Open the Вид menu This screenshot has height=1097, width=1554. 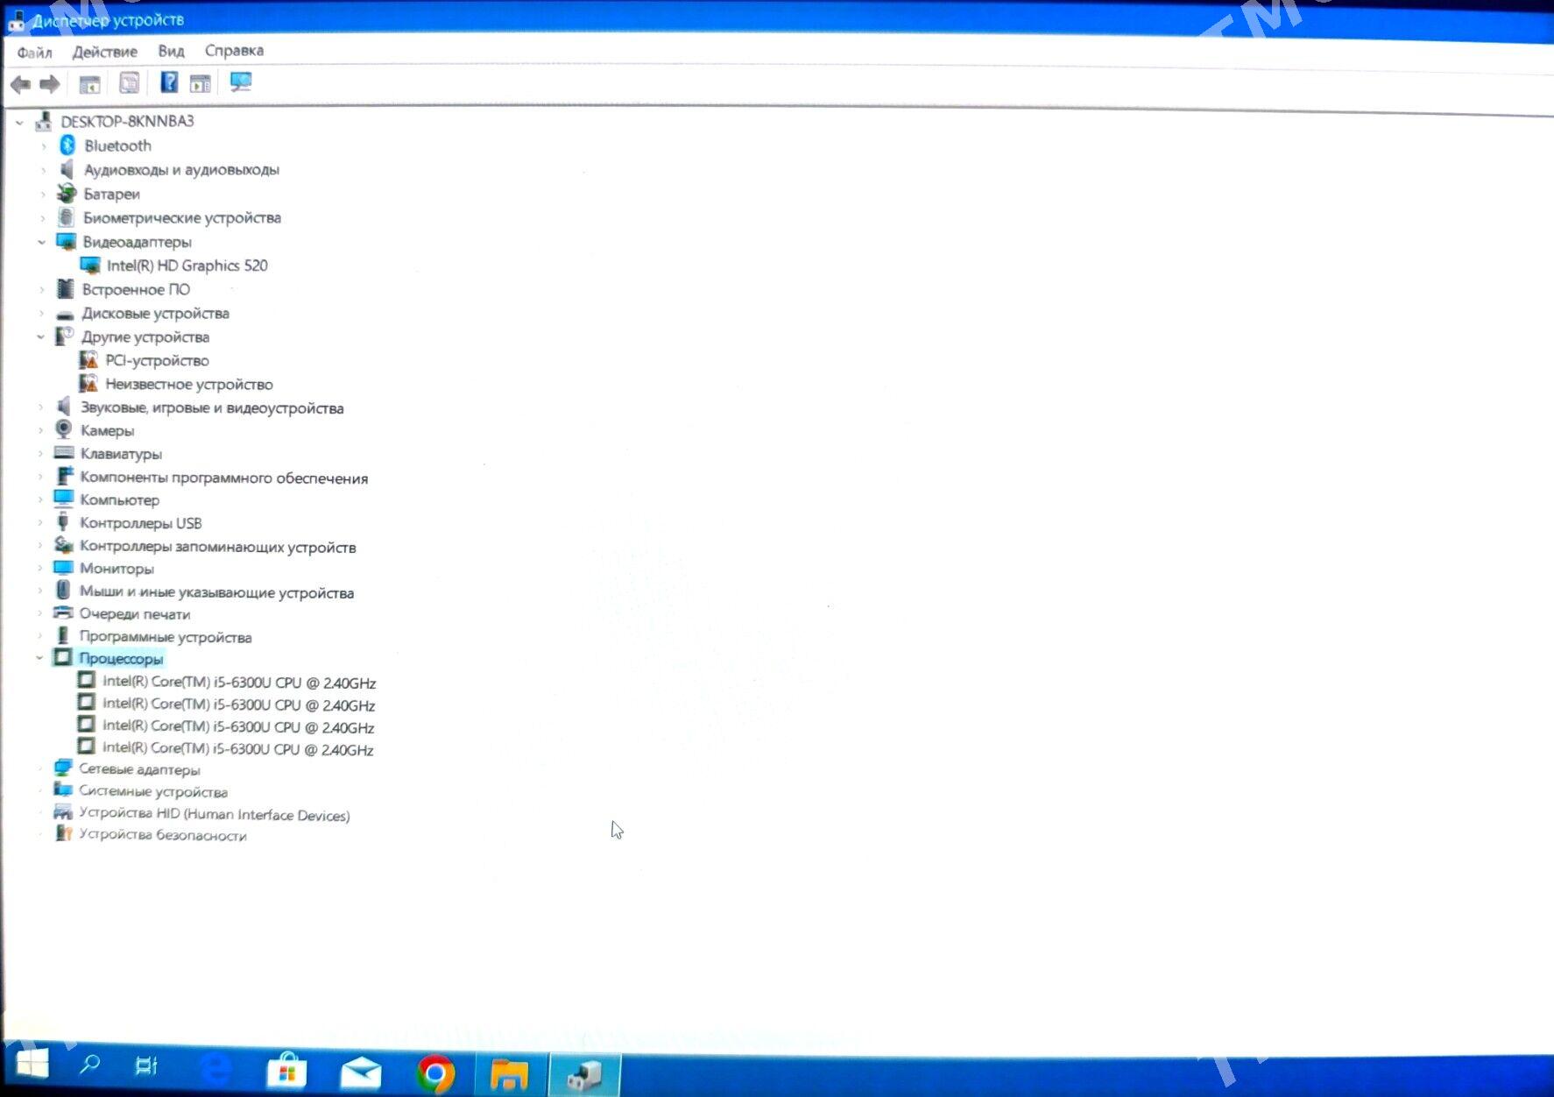point(171,51)
